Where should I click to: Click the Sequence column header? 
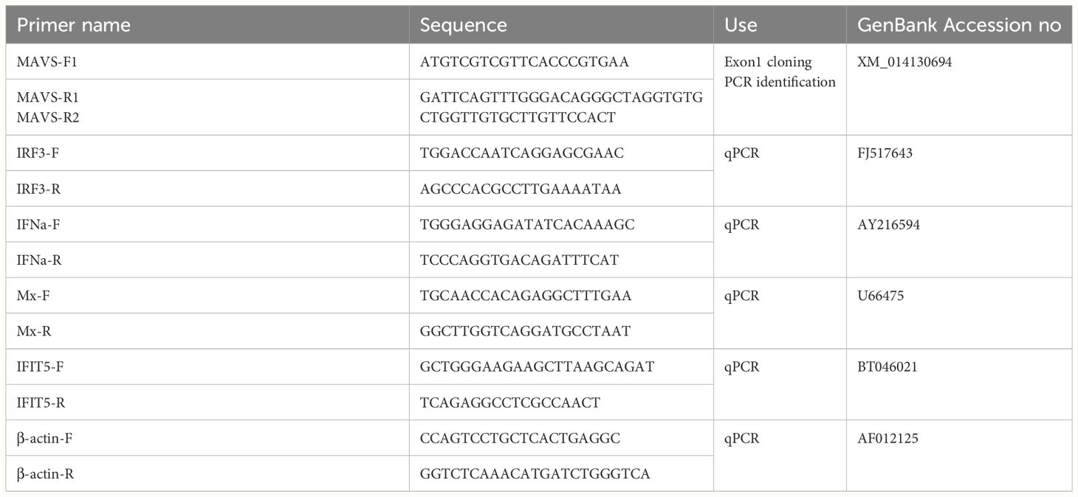pyautogui.click(x=463, y=25)
